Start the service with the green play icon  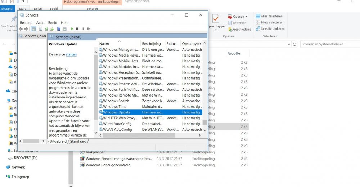pyautogui.click(x=72, y=29)
